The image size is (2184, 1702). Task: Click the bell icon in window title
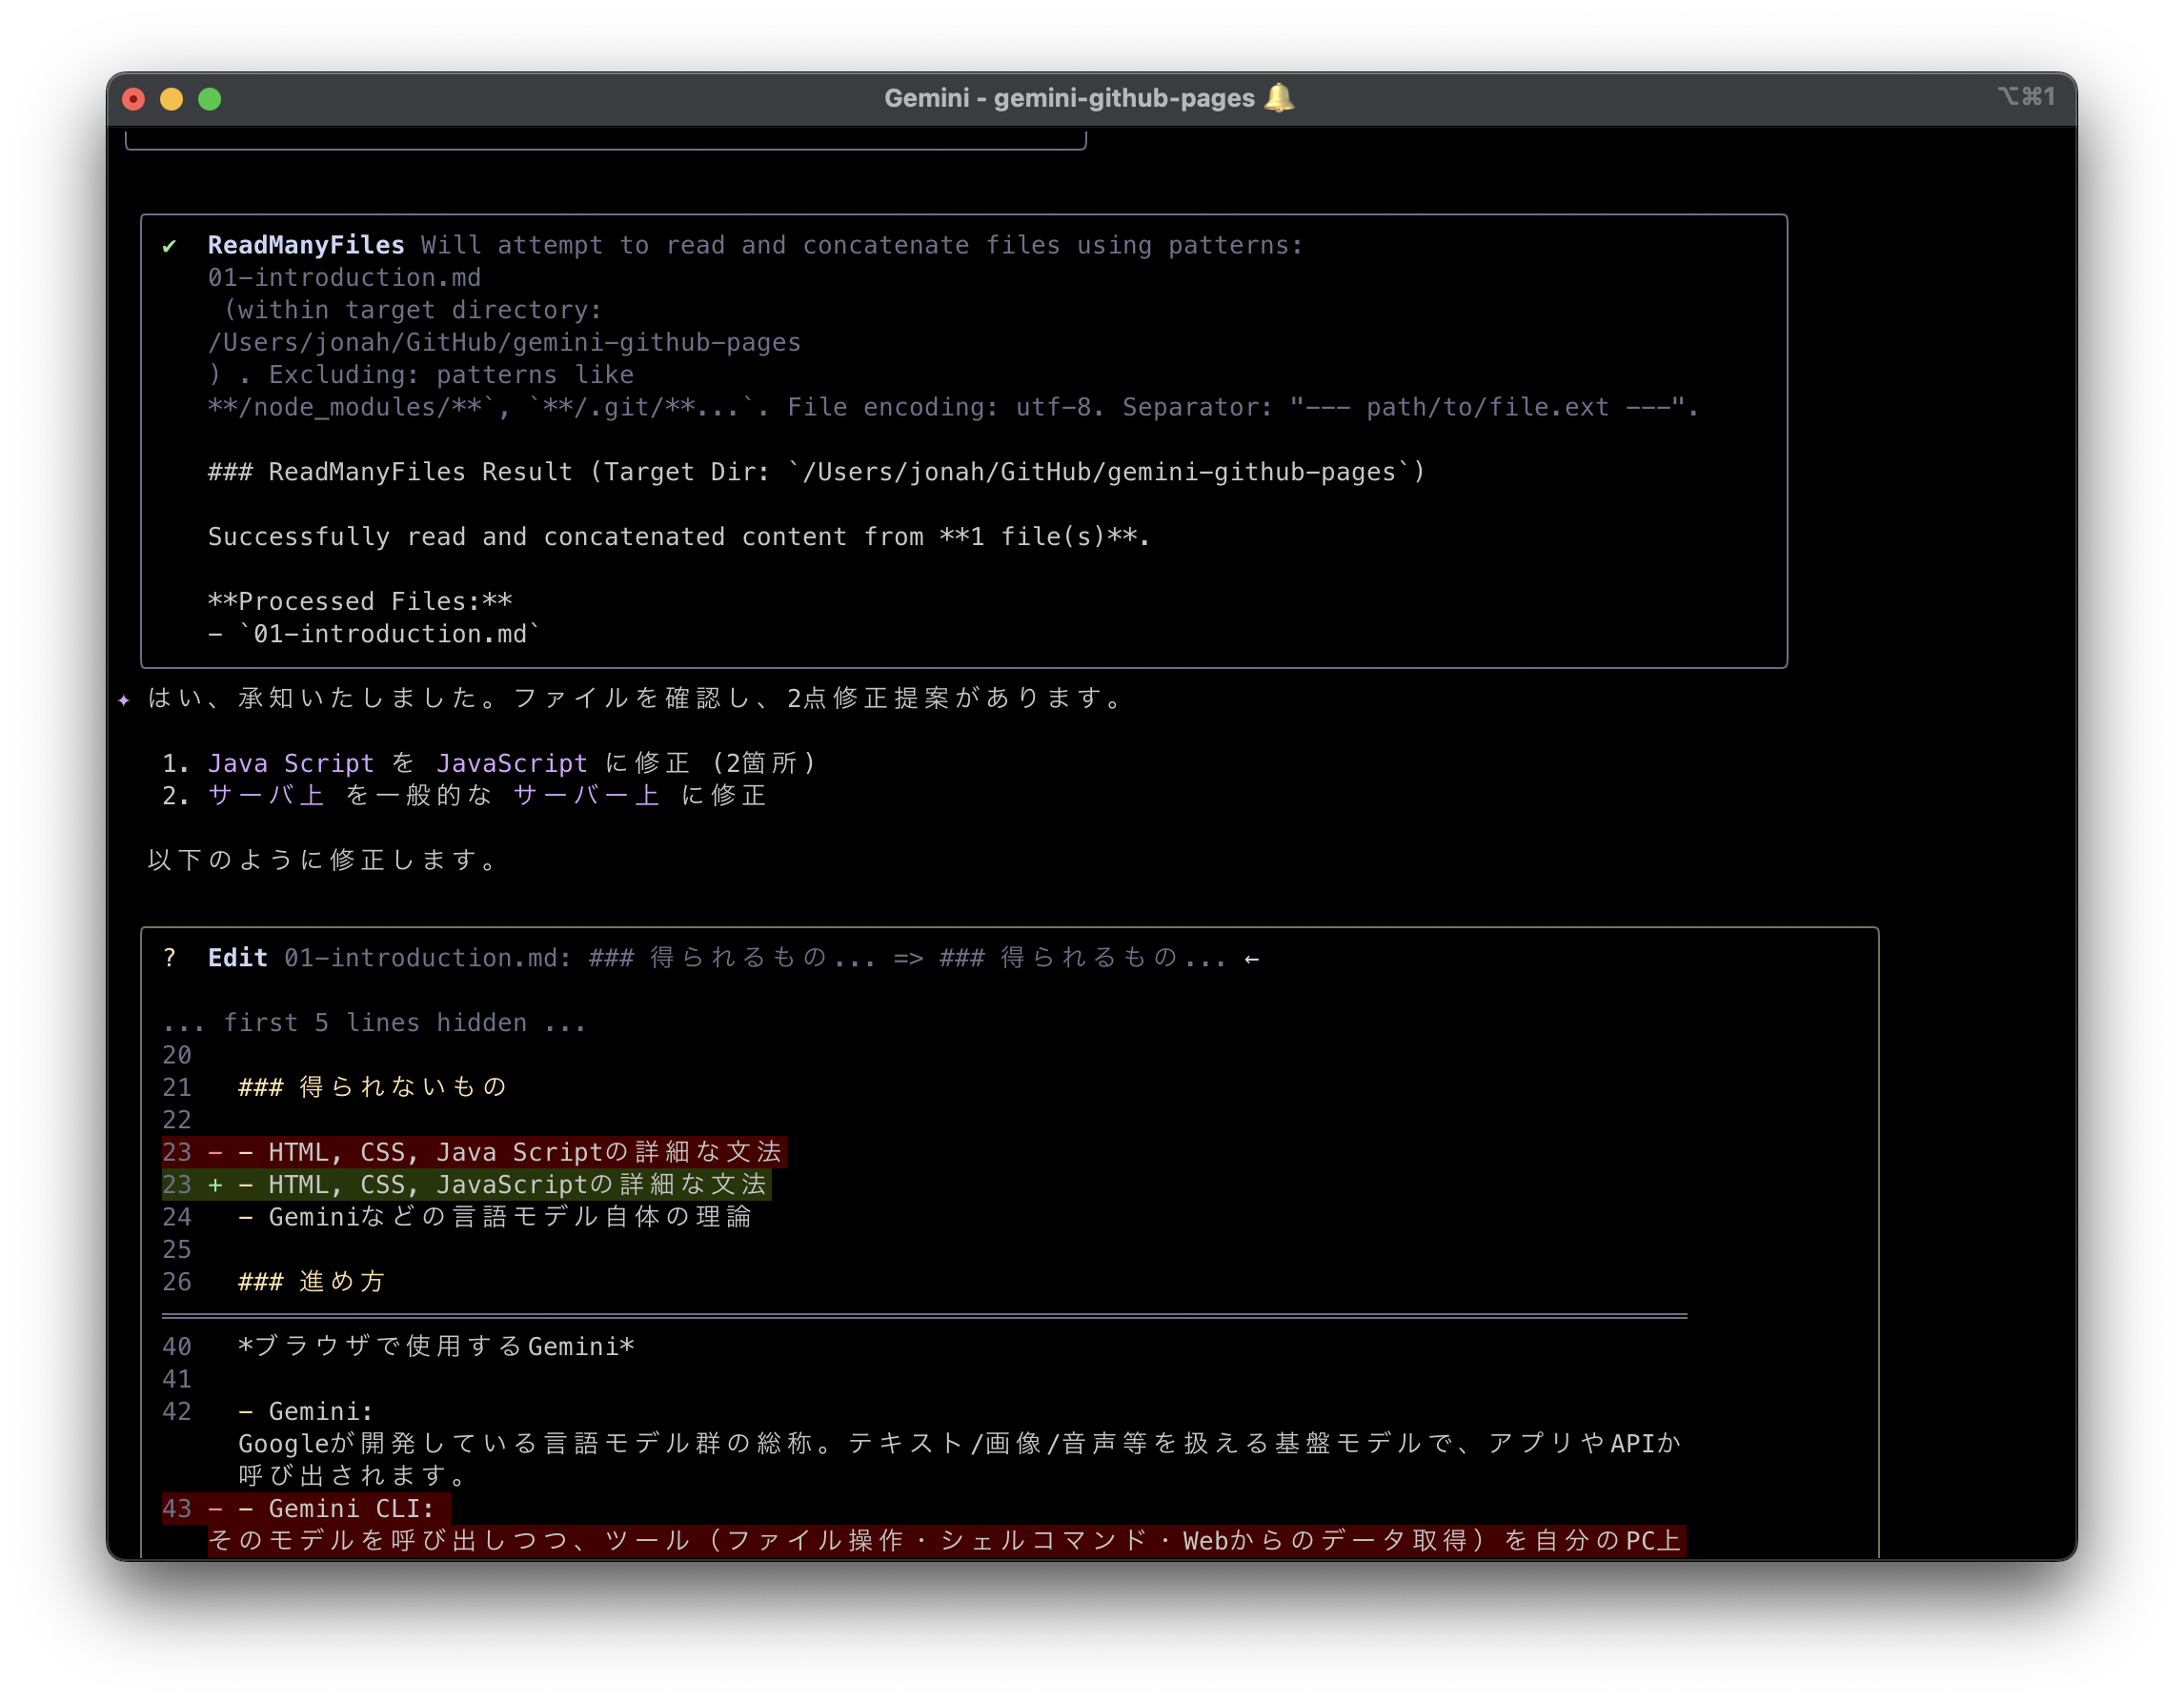(1279, 98)
